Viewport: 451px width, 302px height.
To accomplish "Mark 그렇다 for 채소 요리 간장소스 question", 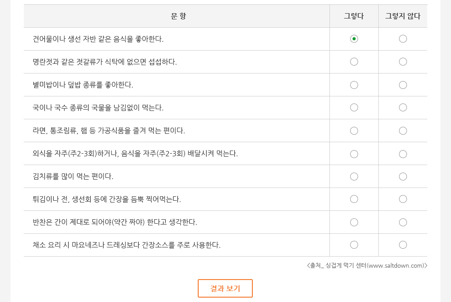I will (354, 245).
